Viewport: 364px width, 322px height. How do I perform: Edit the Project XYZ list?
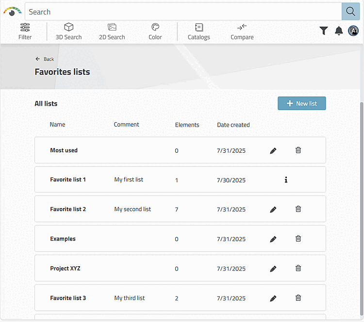273,269
